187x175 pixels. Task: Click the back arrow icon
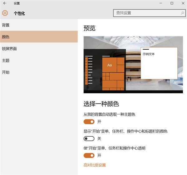(x=5, y=3)
